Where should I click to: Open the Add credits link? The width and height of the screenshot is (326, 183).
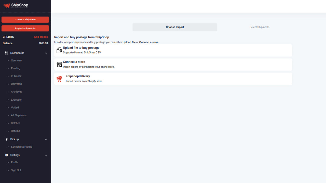click(41, 37)
